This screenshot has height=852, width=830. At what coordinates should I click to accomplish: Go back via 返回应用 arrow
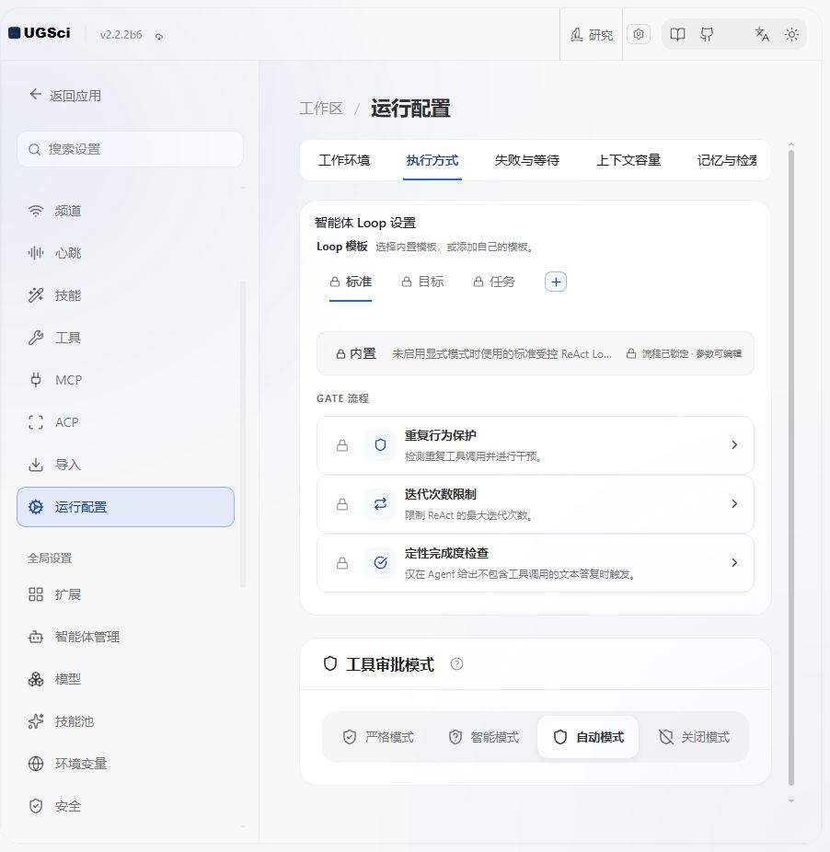click(65, 96)
